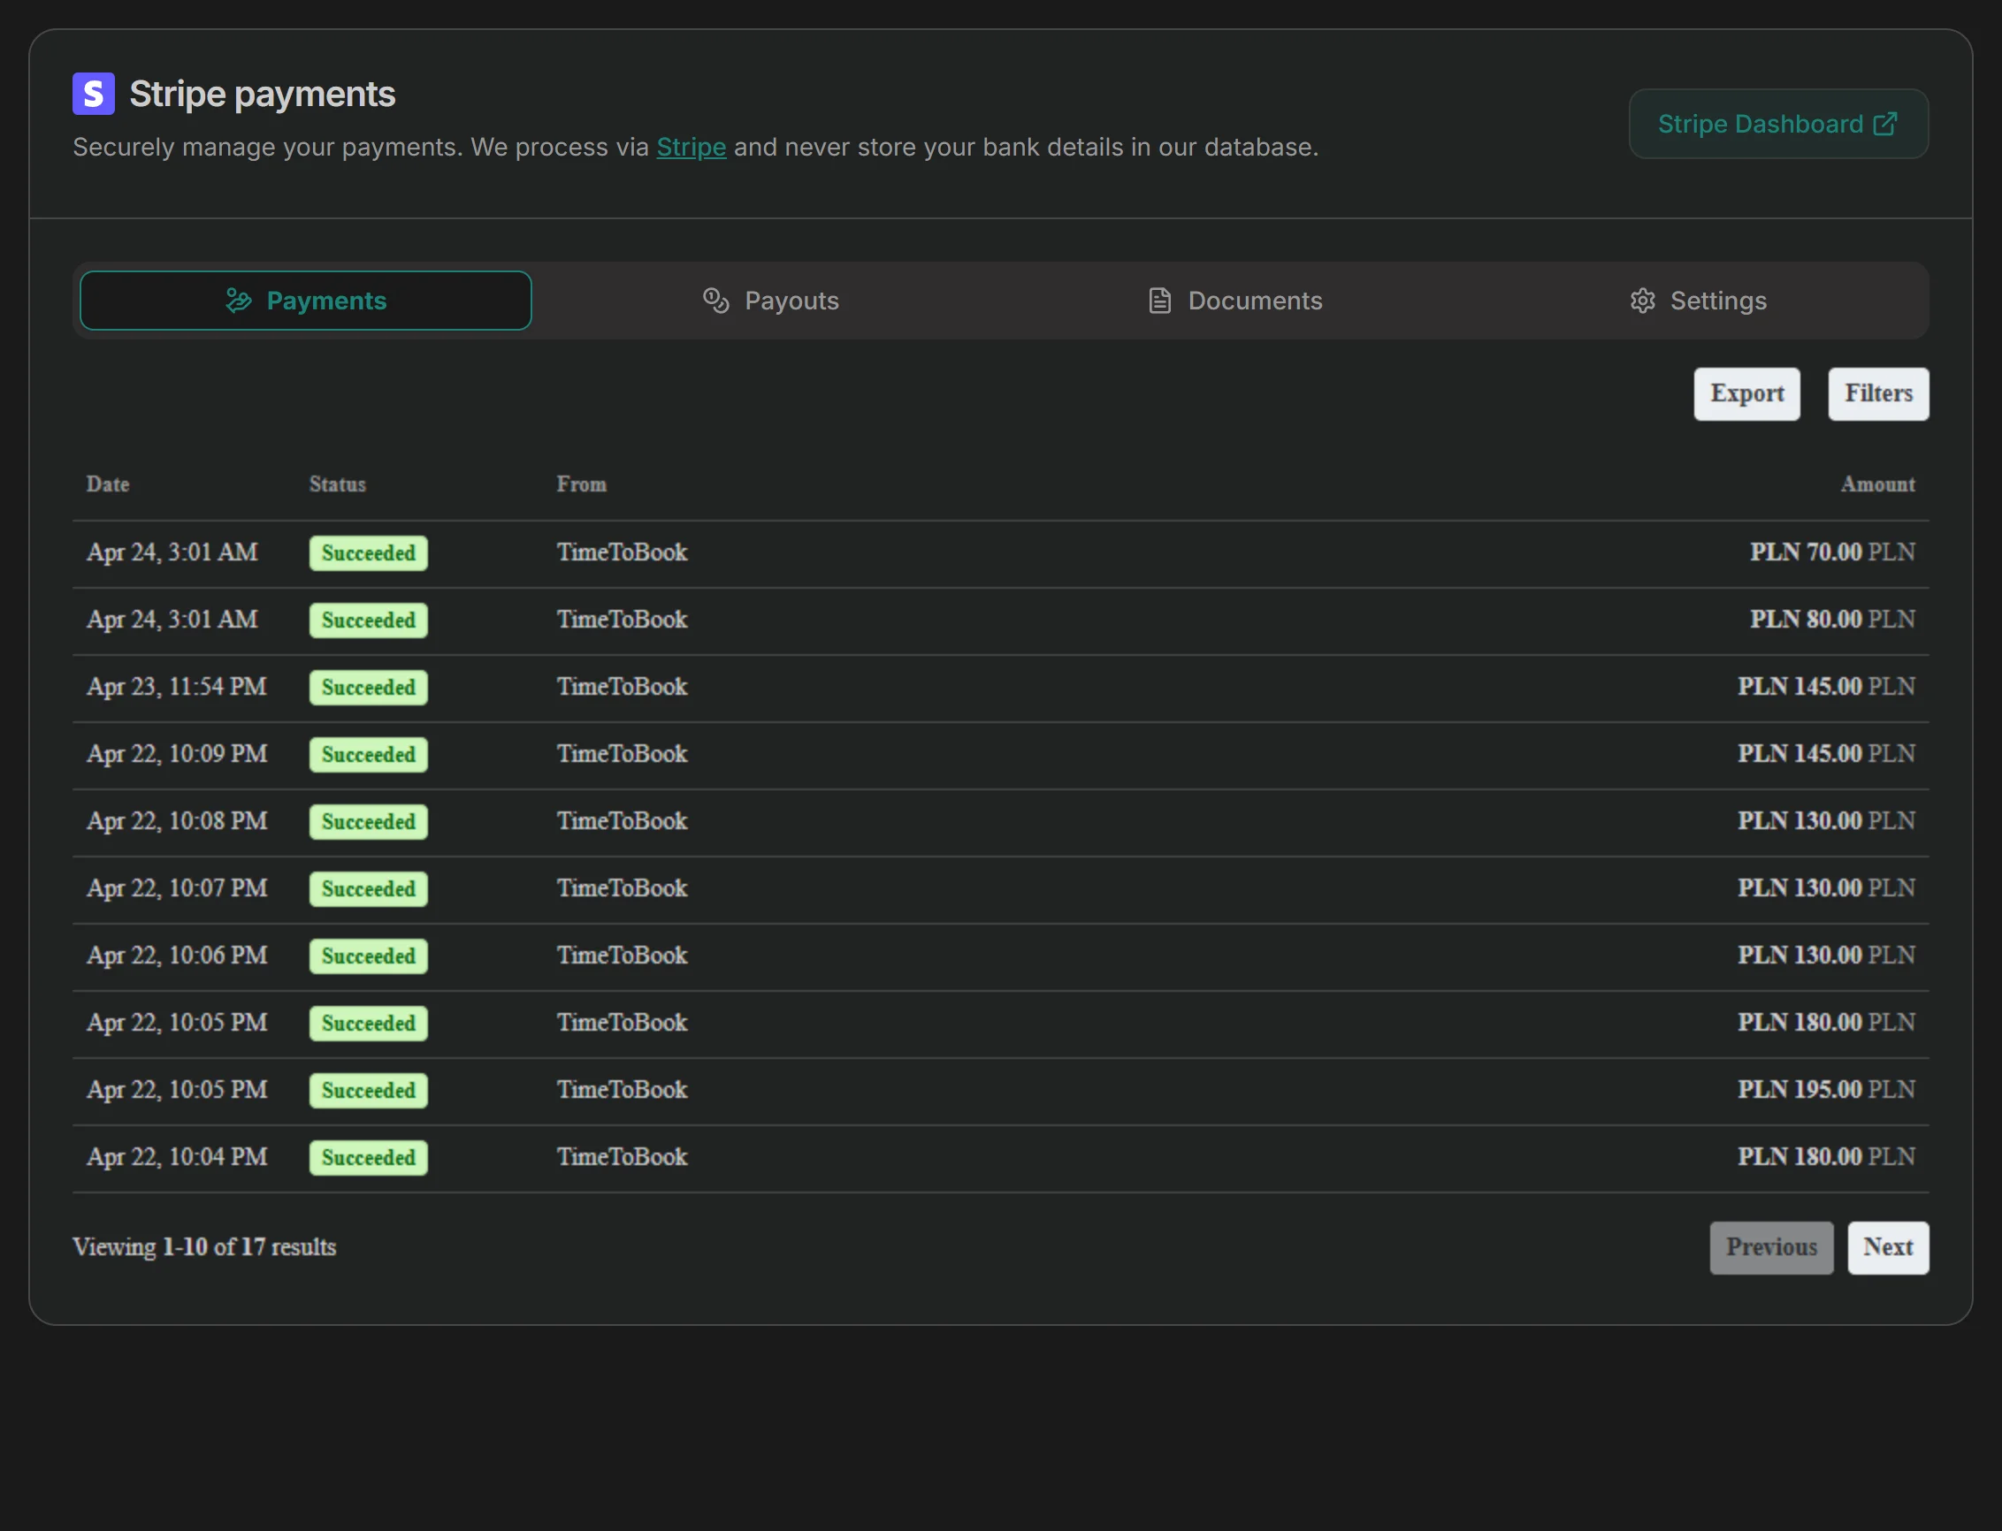Image resolution: width=2002 pixels, height=1531 pixels.
Task: Click the Status column header
Action: [x=337, y=484]
